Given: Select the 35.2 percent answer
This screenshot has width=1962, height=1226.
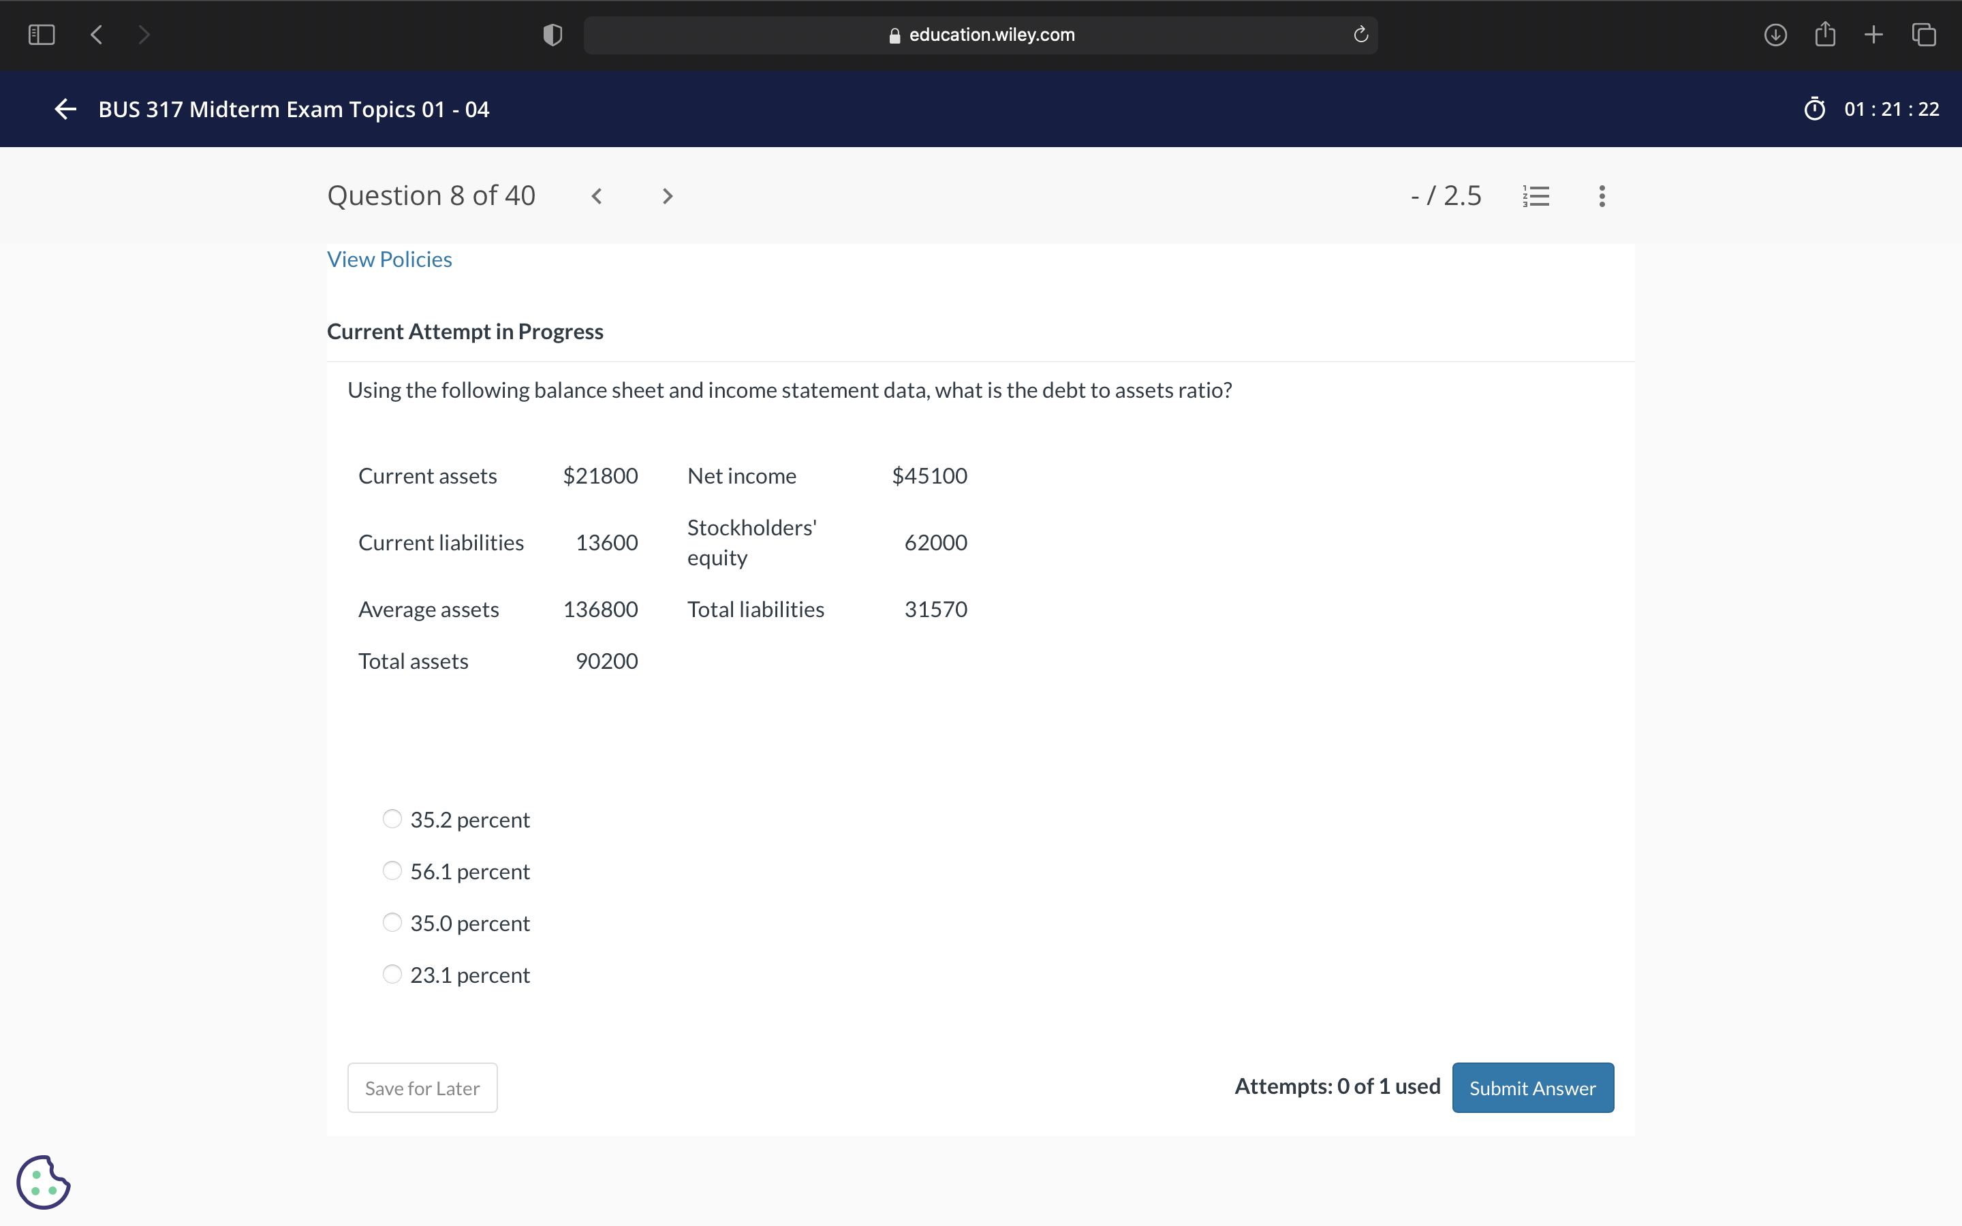Looking at the screenshot, I should tap(392, 819).
